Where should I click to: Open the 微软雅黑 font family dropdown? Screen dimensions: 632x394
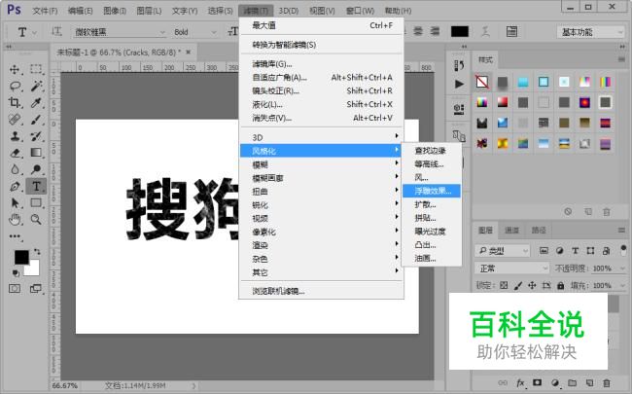coord(120,32)
